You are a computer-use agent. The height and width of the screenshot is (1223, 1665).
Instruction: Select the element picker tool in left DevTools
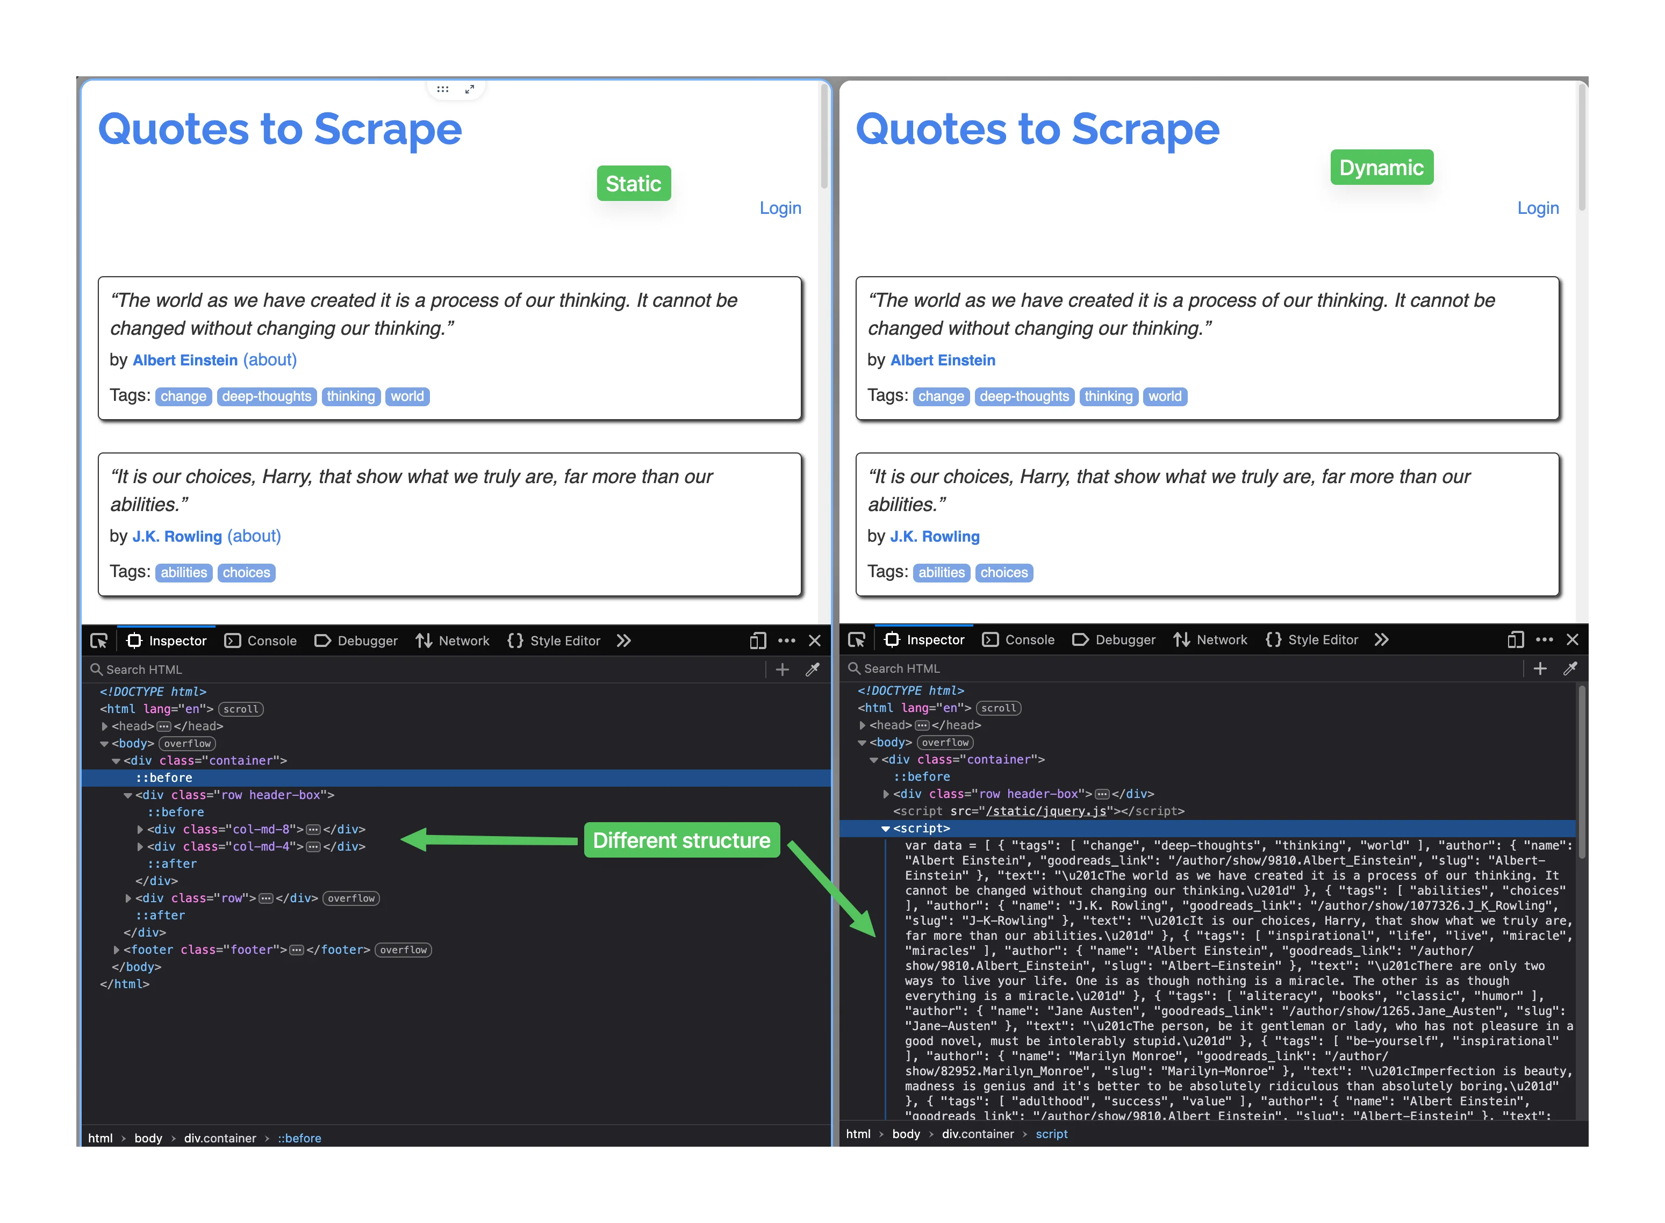[x=99, y=641]
